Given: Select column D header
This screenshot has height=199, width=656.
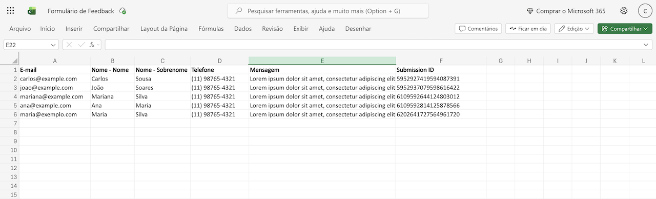Looking at the screenshot, I should pos(219,61).
